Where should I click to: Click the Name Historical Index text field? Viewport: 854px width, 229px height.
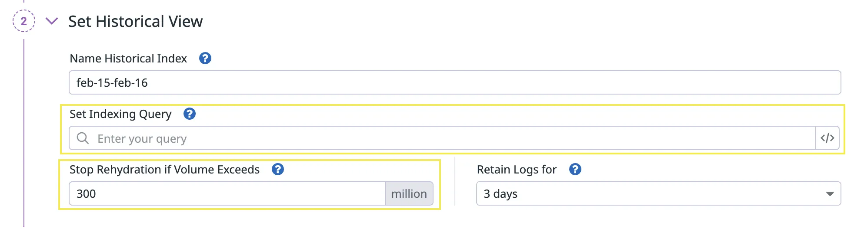pyautogui.click(x=454, y=82)
